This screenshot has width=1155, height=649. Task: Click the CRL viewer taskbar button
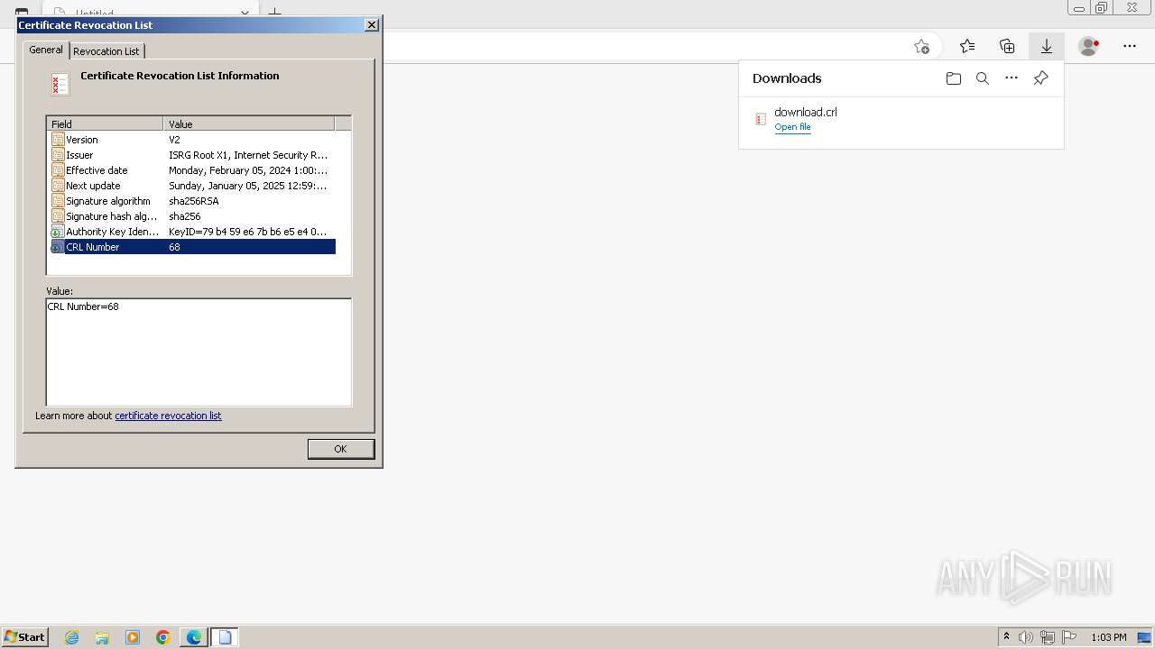225,637
